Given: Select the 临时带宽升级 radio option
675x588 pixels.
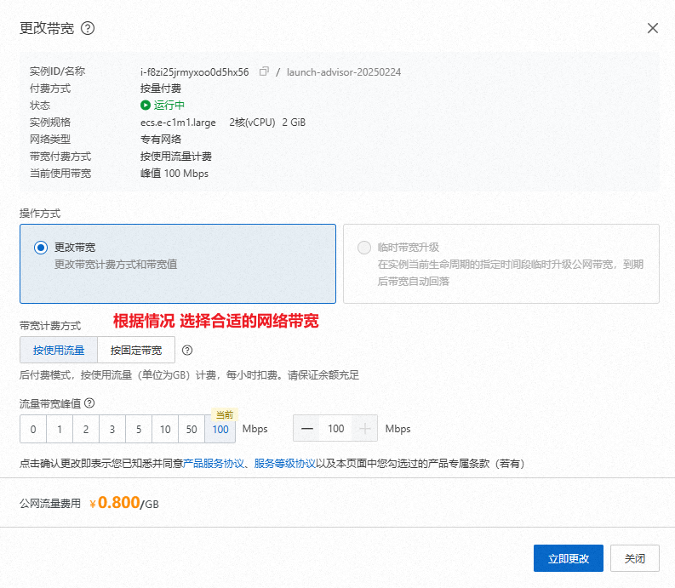Looking at the screenshot, I should (x=364, y=248).
